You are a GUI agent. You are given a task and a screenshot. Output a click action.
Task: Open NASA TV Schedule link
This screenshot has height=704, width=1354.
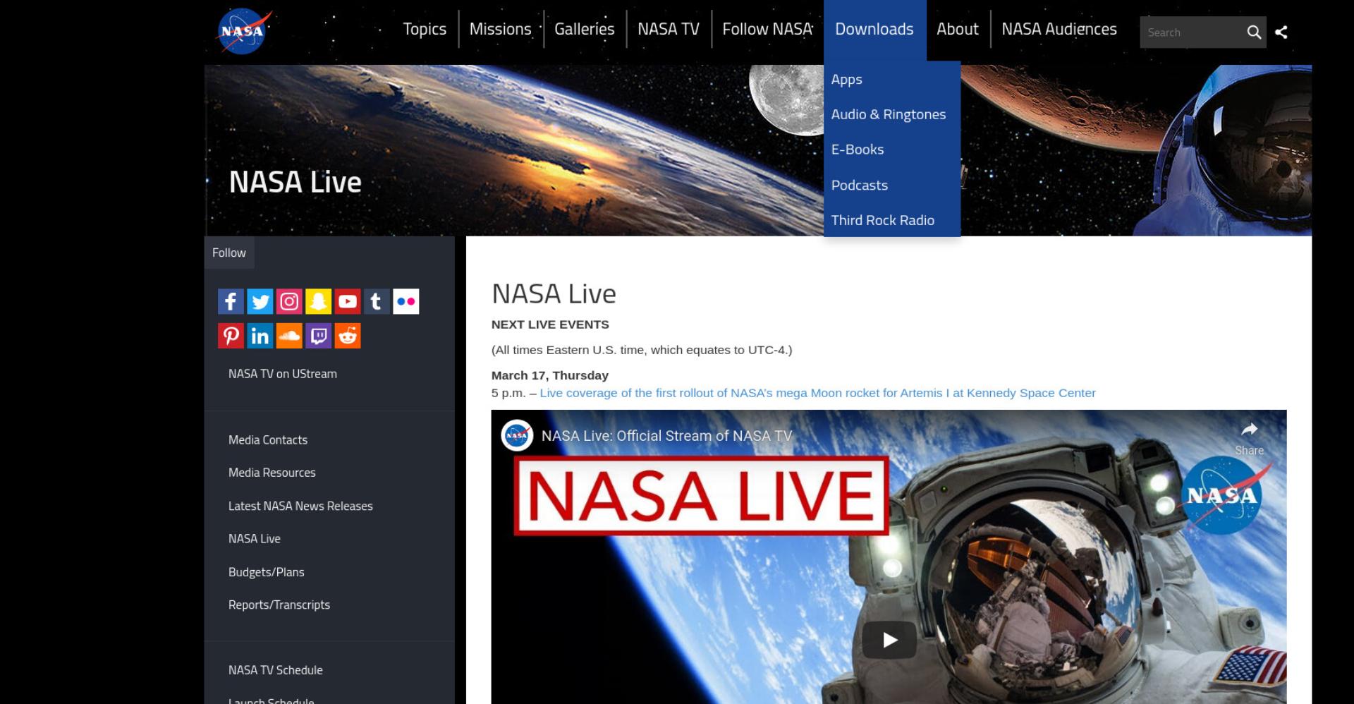[x=276, y=670]
